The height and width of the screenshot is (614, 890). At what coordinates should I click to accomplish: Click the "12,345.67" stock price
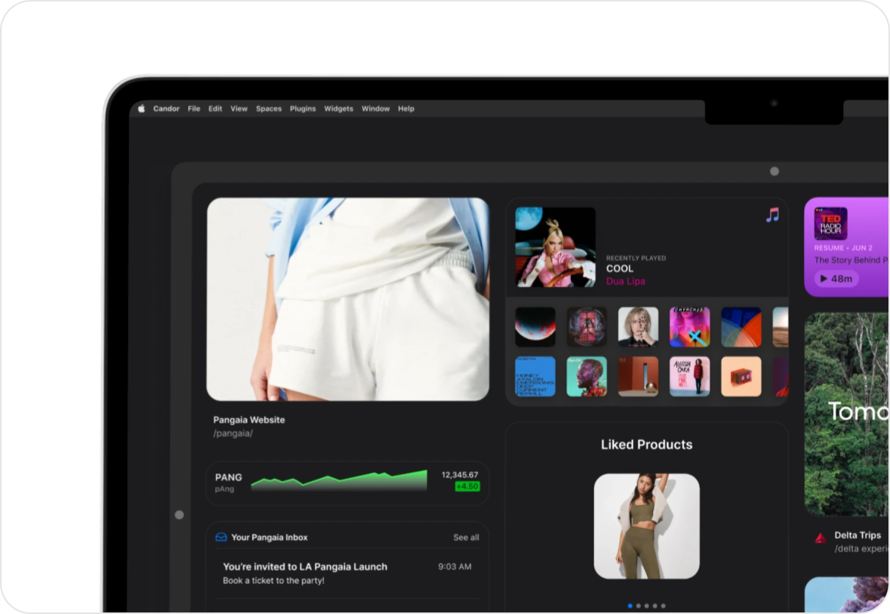[x=460, y=475]
